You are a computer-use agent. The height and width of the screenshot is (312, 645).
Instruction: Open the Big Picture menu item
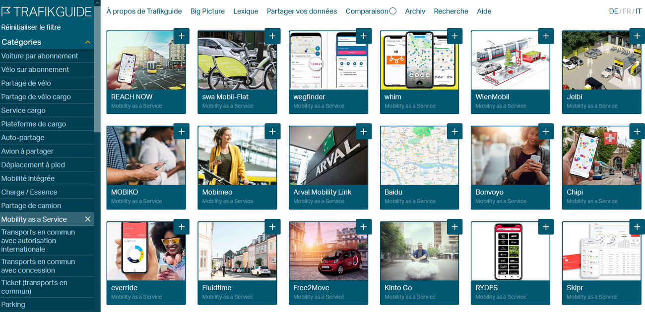pos(207,11)
